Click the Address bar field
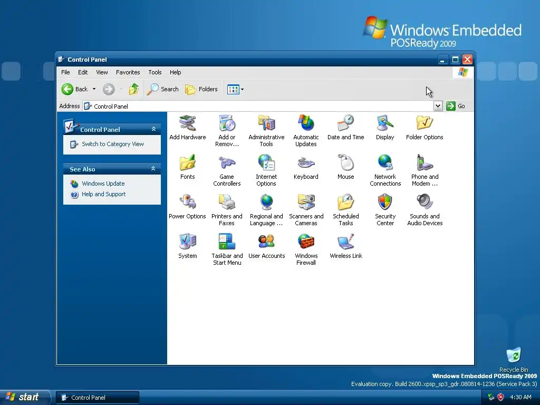Viewport: 540px width, 405px height. 258,106
